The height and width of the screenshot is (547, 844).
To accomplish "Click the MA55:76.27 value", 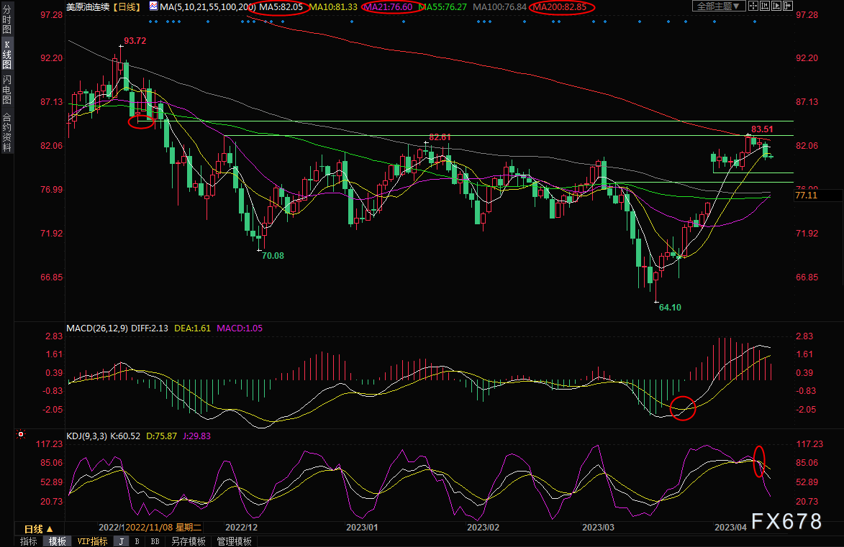I will [x=443, y=7].
